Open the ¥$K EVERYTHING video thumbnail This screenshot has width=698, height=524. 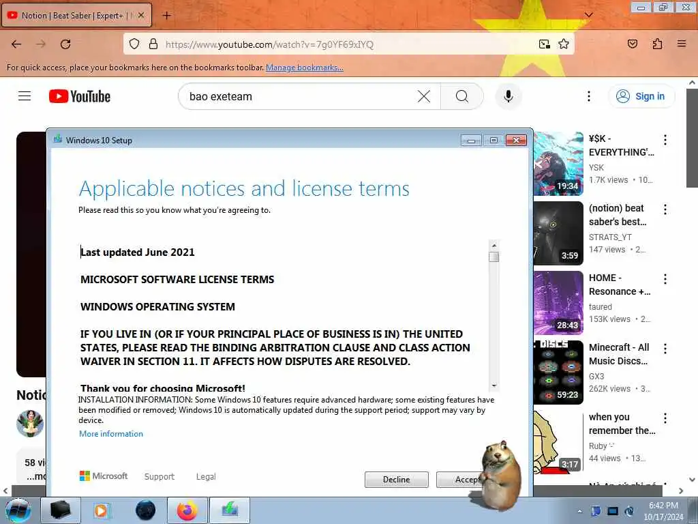(558, 164)
